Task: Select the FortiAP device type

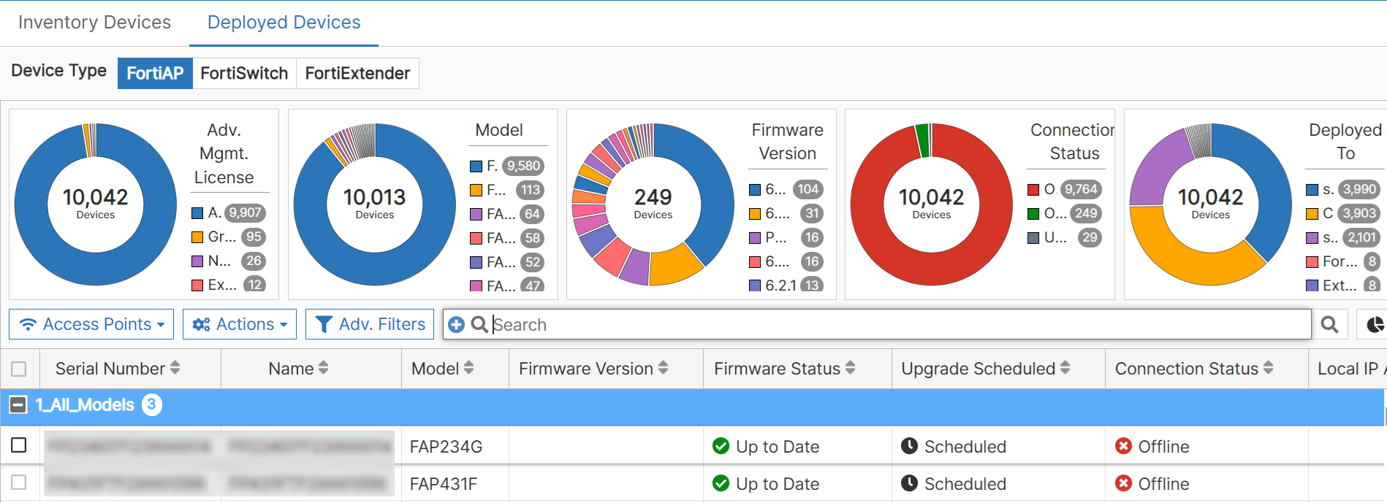Action: tap(155, 73)
